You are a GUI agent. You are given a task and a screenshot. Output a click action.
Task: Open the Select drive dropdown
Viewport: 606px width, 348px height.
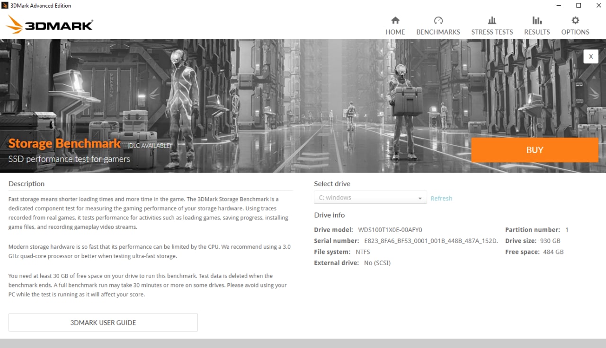370,198
